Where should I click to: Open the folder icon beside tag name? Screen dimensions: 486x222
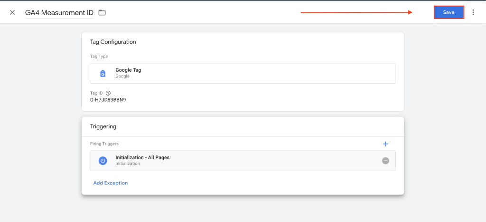[x=102, y=12]
